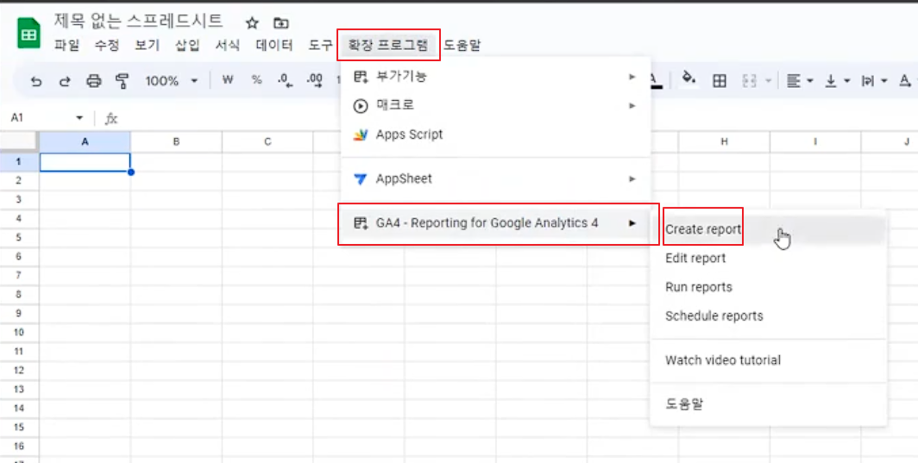Select column C header
The height and width of the screenshot is (463, 918).
tap(267, 141)
